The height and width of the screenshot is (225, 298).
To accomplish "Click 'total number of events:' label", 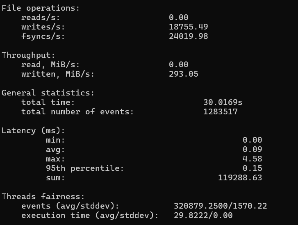I will (77, 112).
